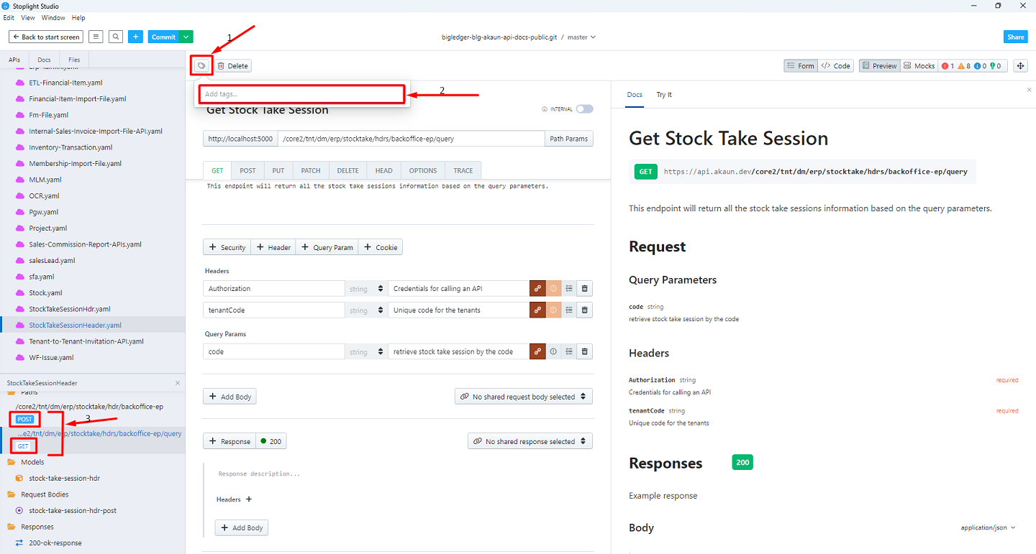Change the Authorization header string type dropdown
The height and width of the screenshot is (554, 1036).
click(x=365, y=288)
